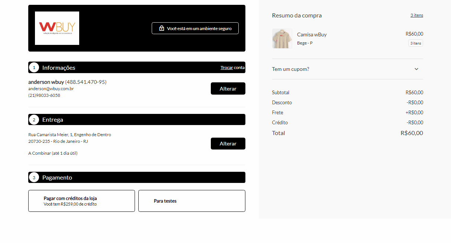Choose the Para testes payment method
Screen dimensions: 451x243
[191, 201]
